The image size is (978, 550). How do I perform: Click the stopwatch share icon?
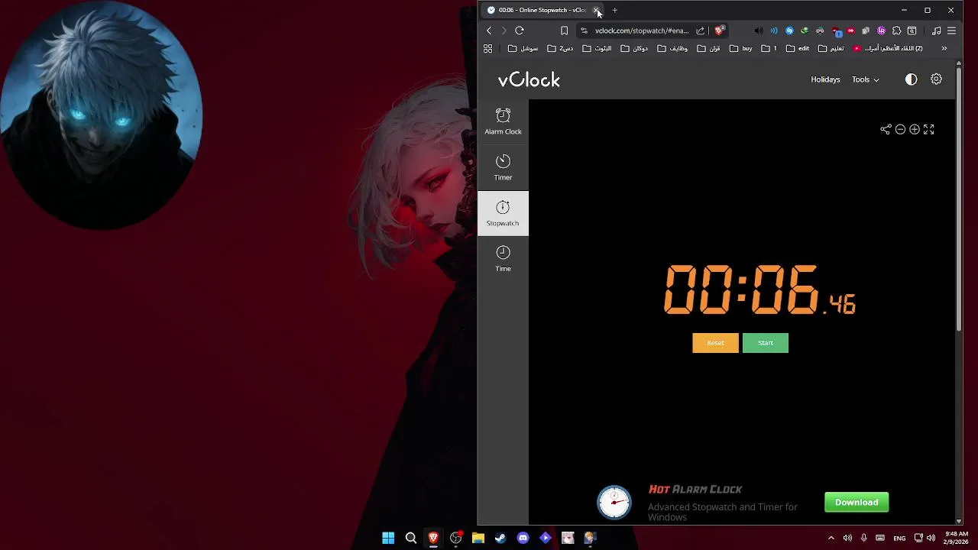point(886,130)
